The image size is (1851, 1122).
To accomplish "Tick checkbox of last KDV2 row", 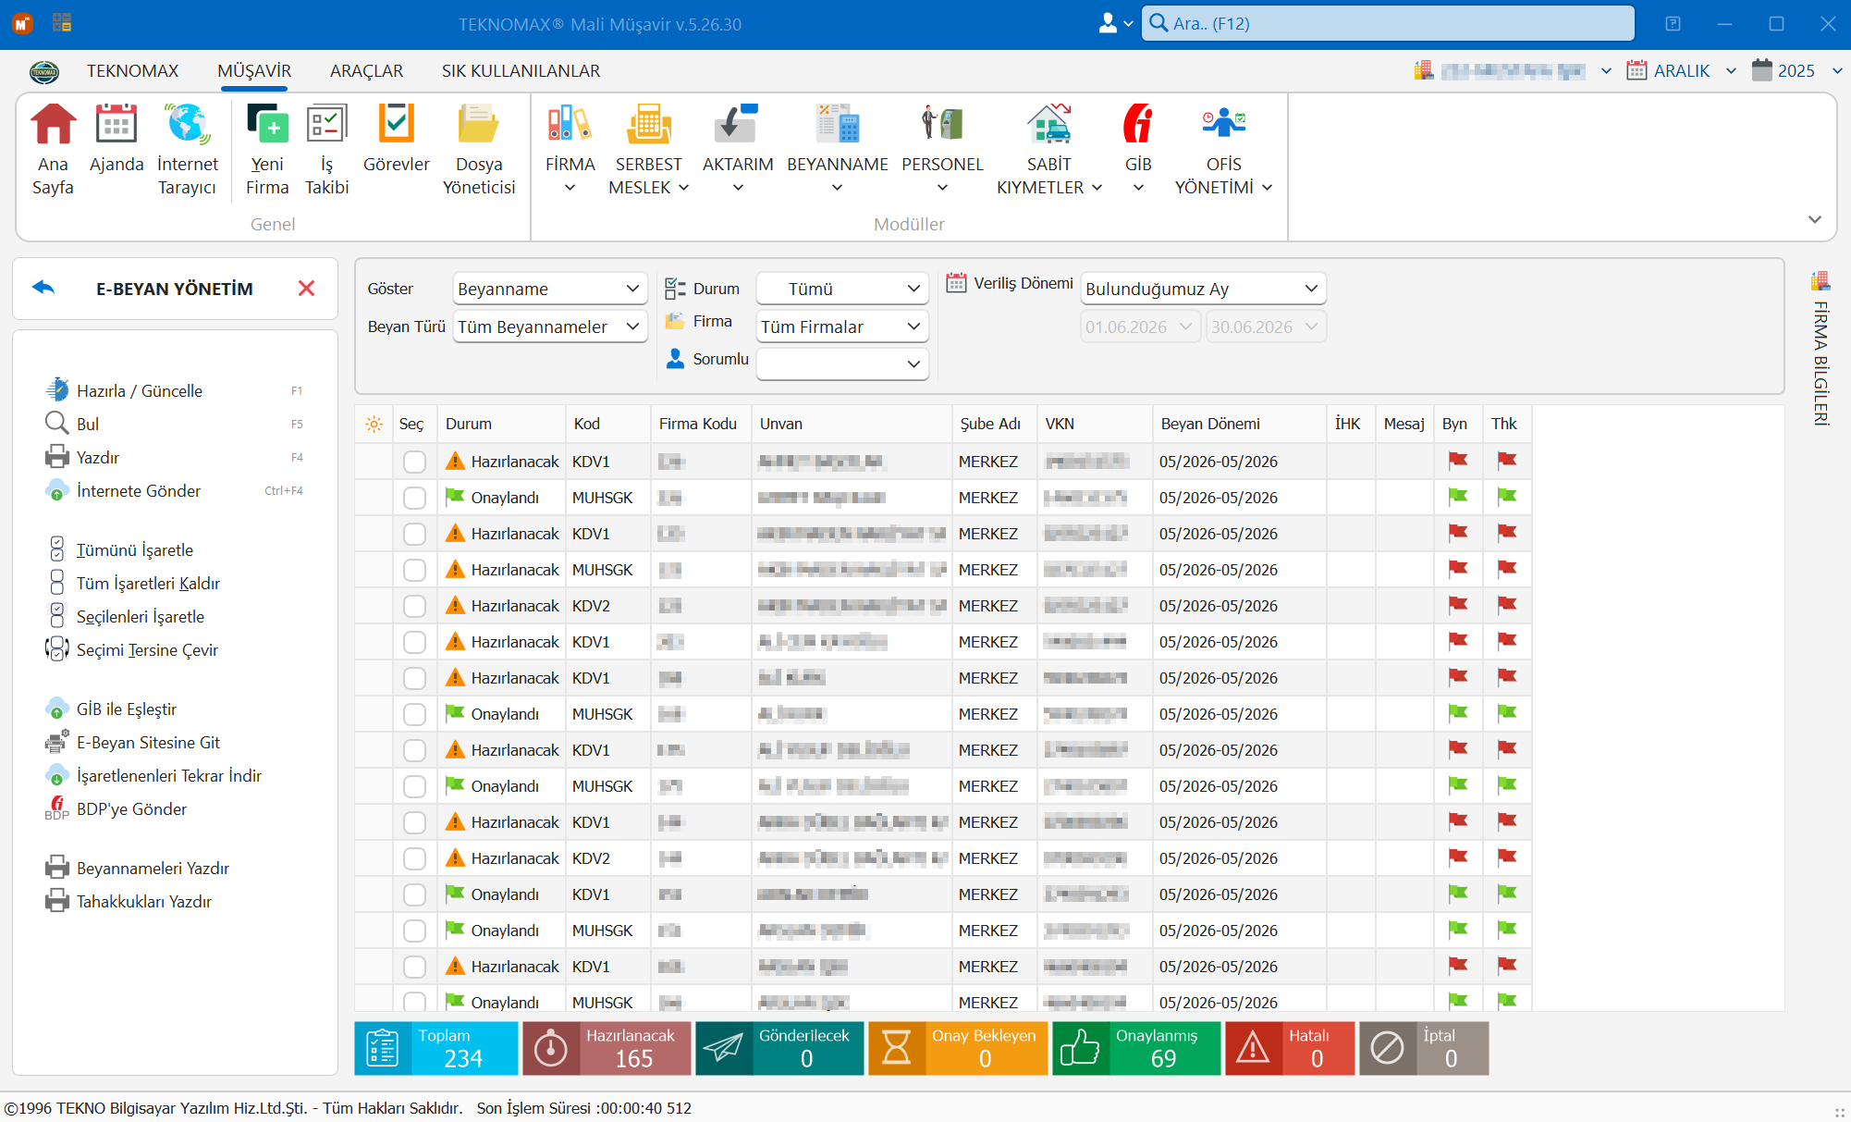I will pos(414,858).
